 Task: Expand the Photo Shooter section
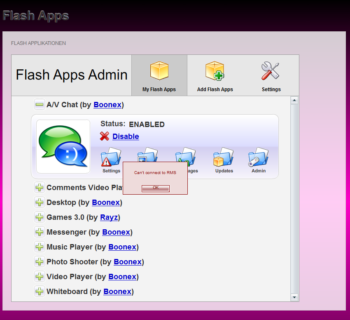tap(40, 262)
